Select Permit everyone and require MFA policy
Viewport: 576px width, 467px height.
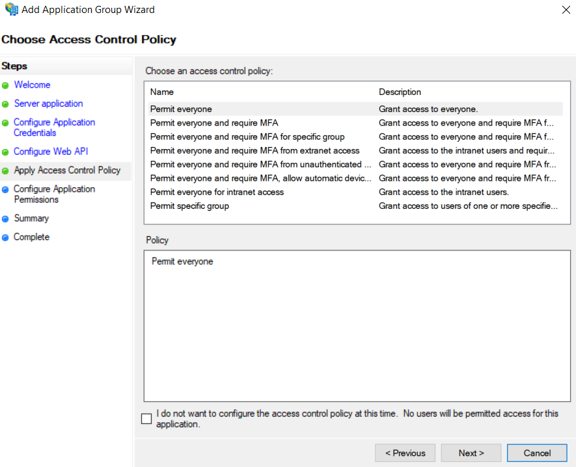tap(355, 123)
